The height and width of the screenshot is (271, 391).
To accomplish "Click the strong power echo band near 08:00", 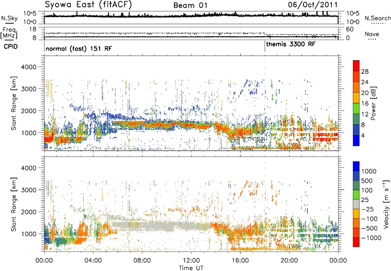I will pyautogui.click(x=142, y=124).
